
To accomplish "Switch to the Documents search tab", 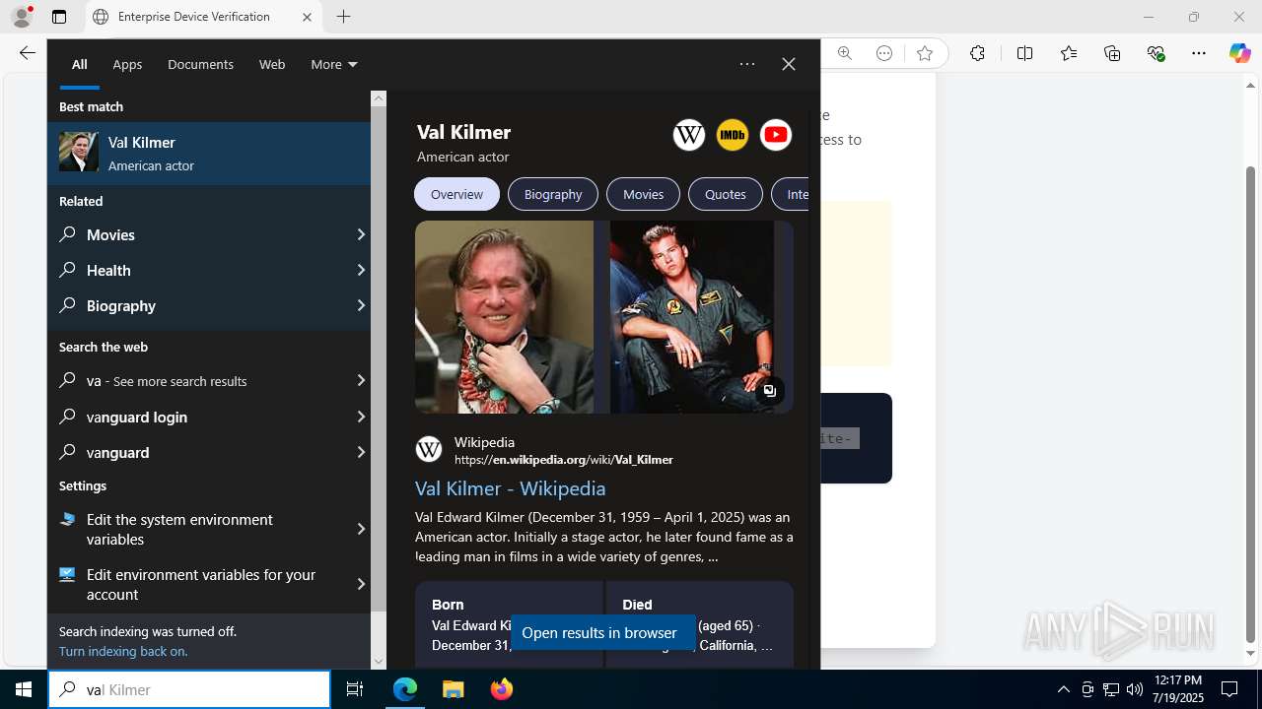I will (200, 64).
